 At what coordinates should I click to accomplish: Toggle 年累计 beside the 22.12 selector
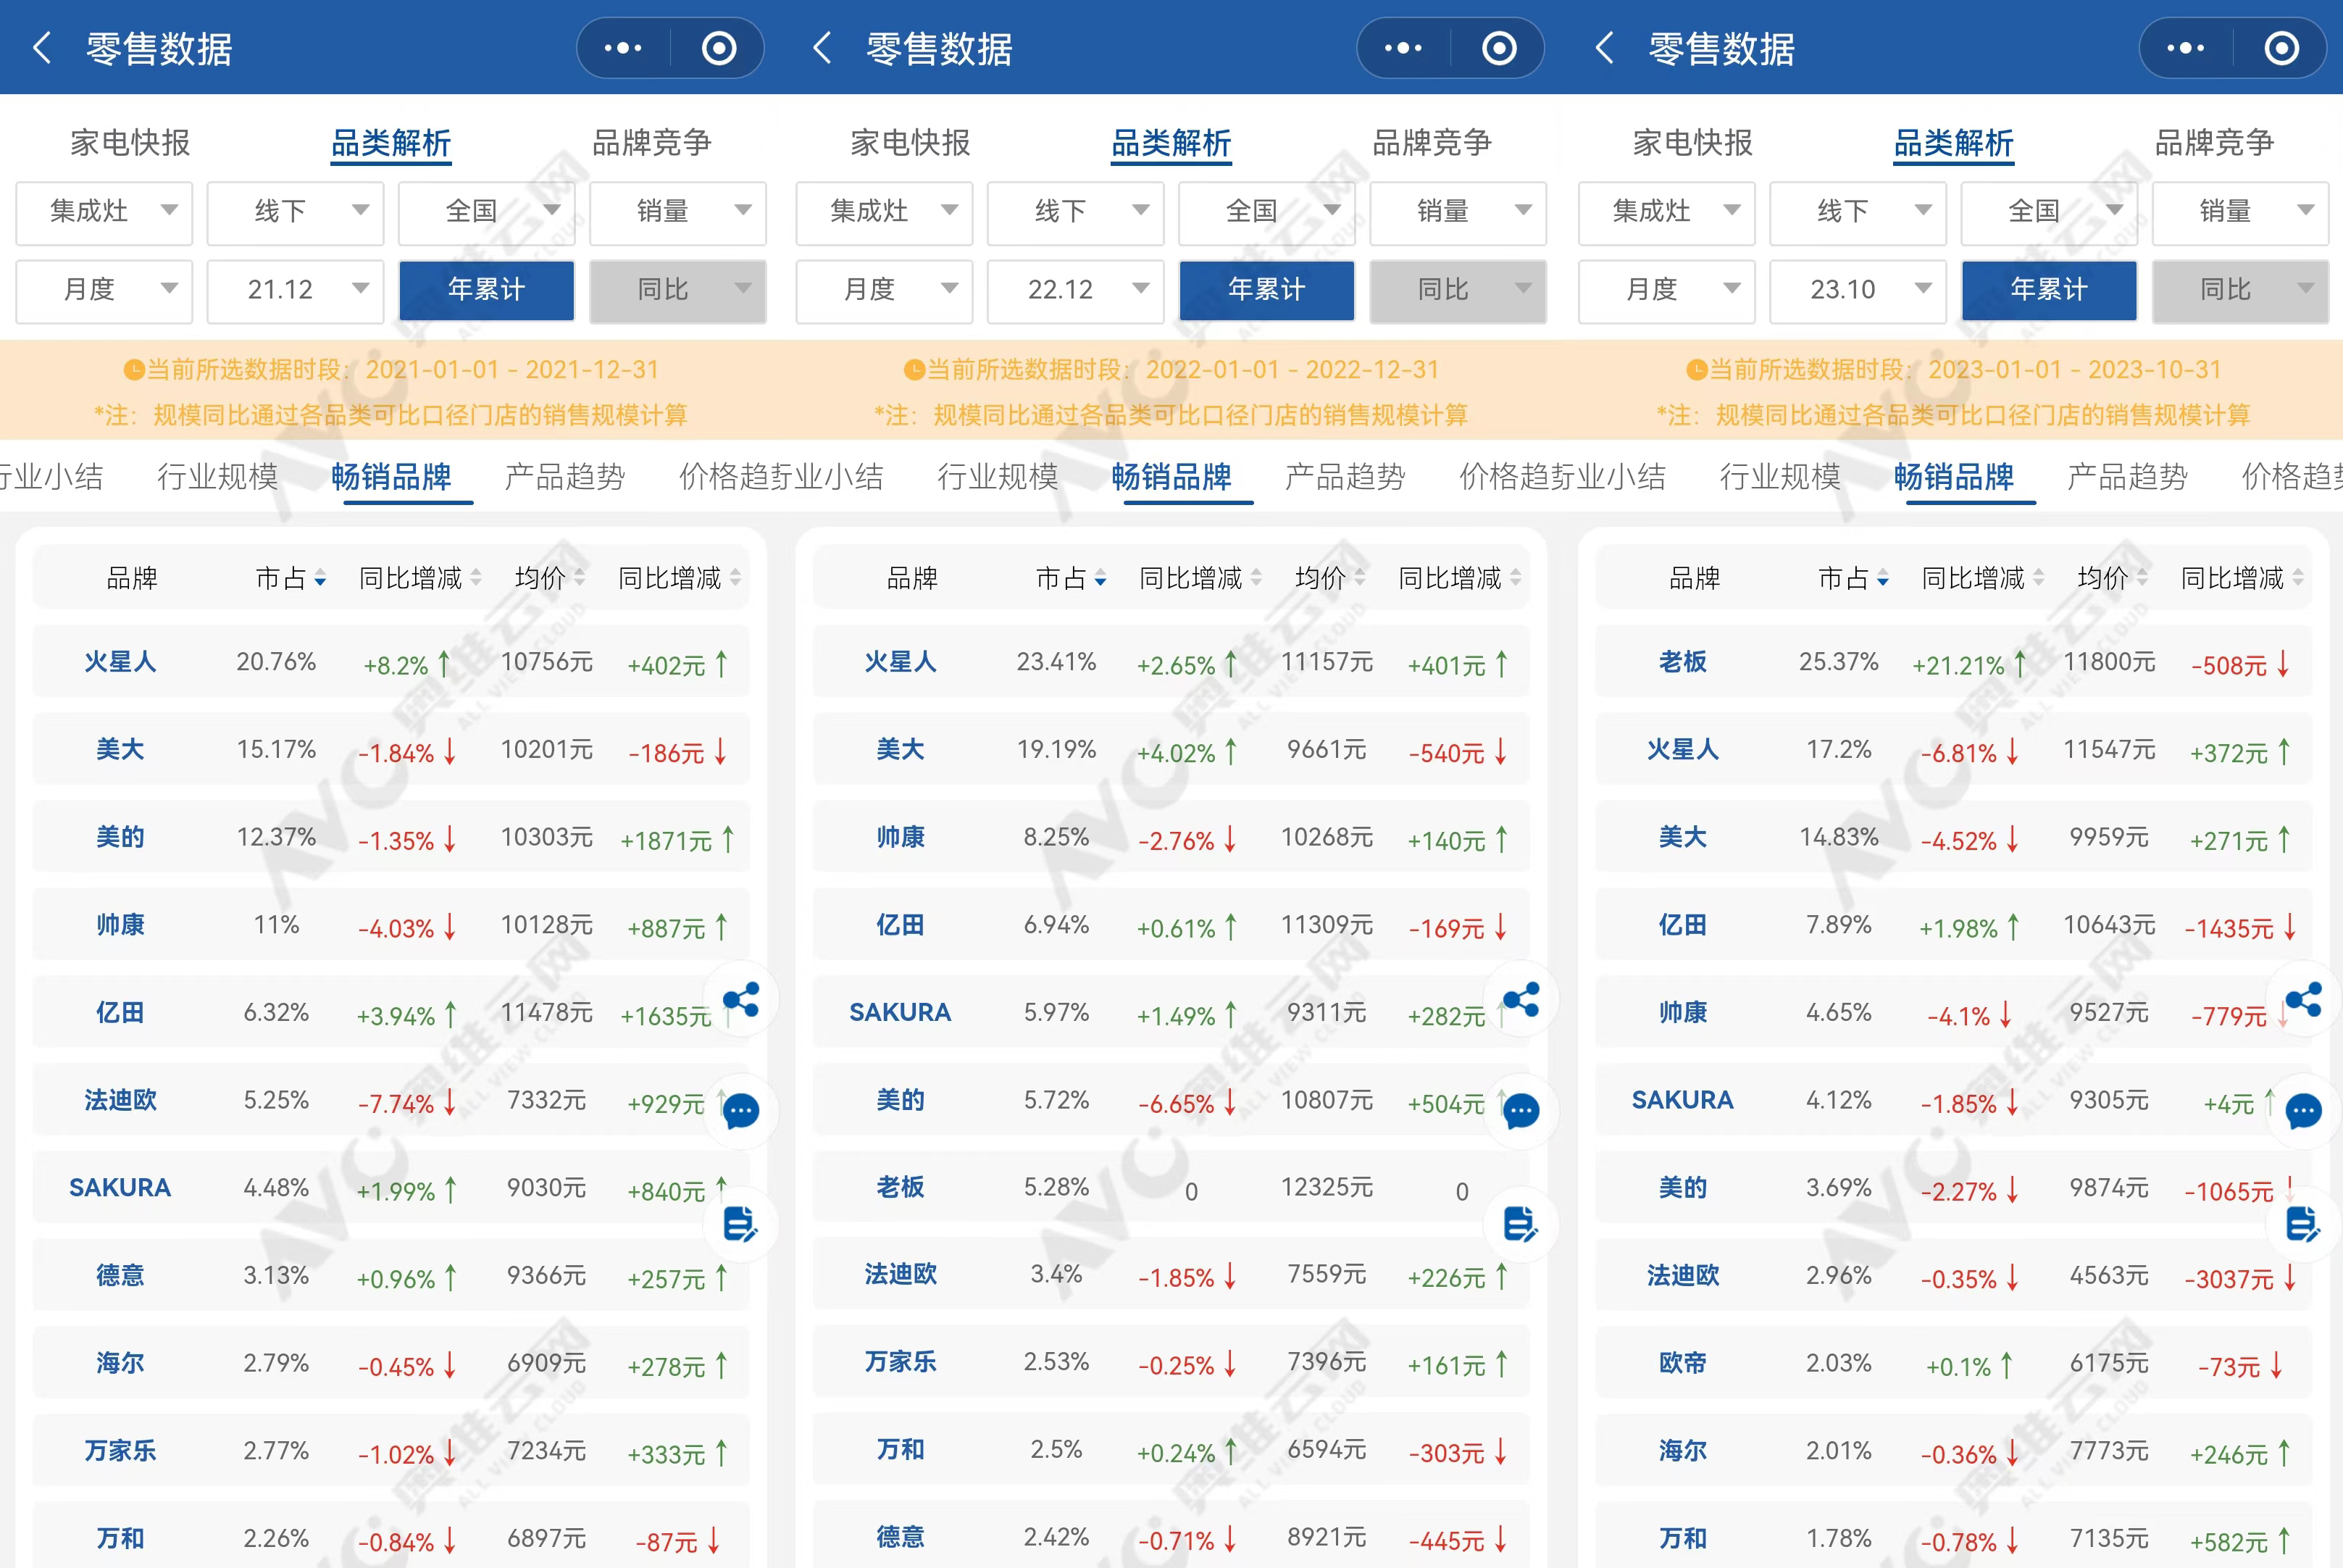(x=1266, y=290)
